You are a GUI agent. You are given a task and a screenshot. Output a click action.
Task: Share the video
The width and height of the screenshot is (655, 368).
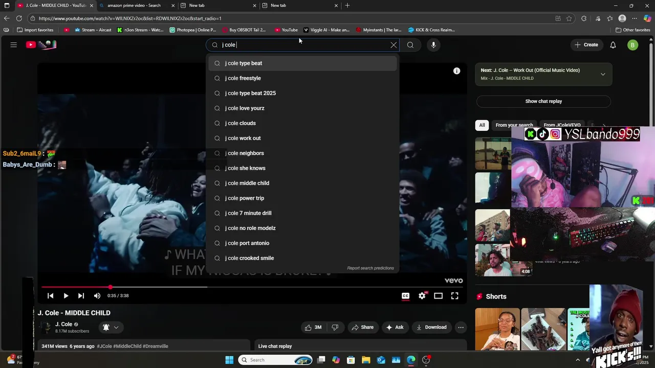[363, 328]
